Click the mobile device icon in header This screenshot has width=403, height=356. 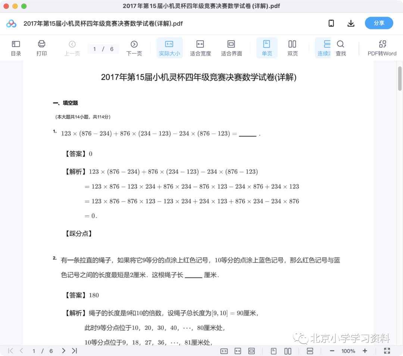(x=331, y=24)
